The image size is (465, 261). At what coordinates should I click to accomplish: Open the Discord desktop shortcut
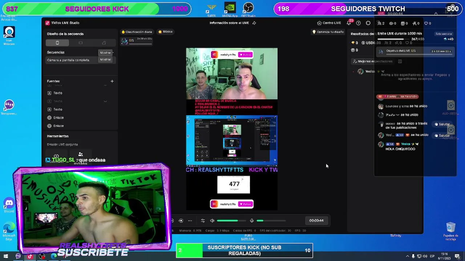point(9,205)
